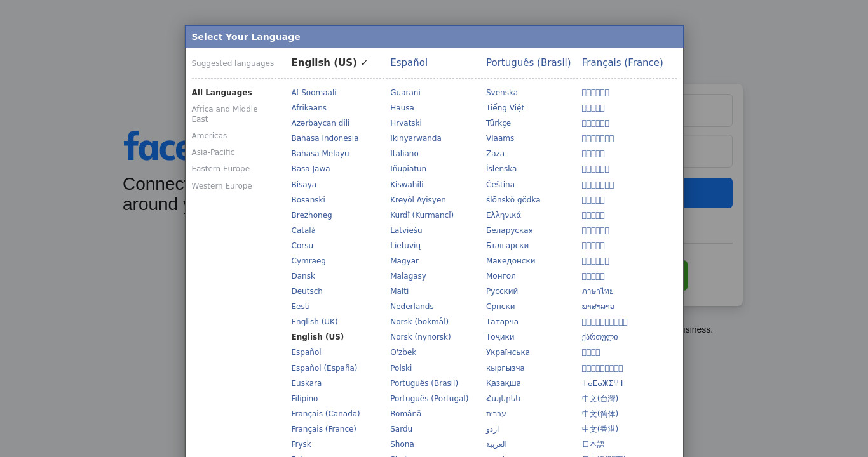Choose suggested language Español at top
This screenshot has width=868, height=457.
point(409,63)
